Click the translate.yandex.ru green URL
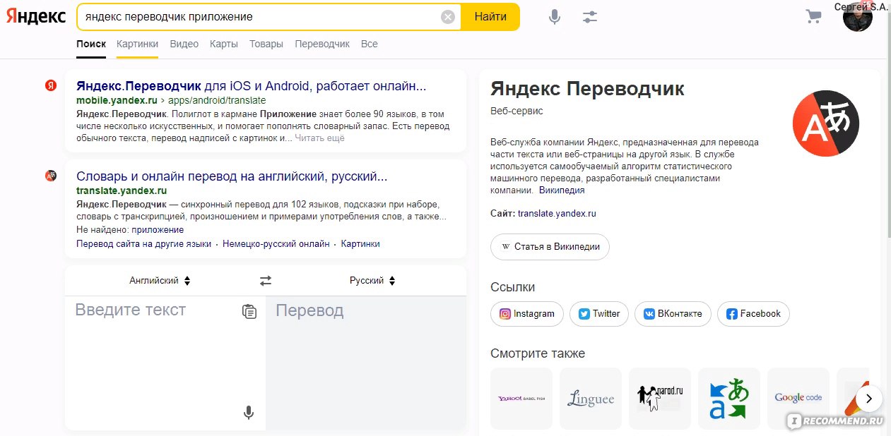This screenshot has height=436, width=891. pyautogui.click(x=122, y=190)
